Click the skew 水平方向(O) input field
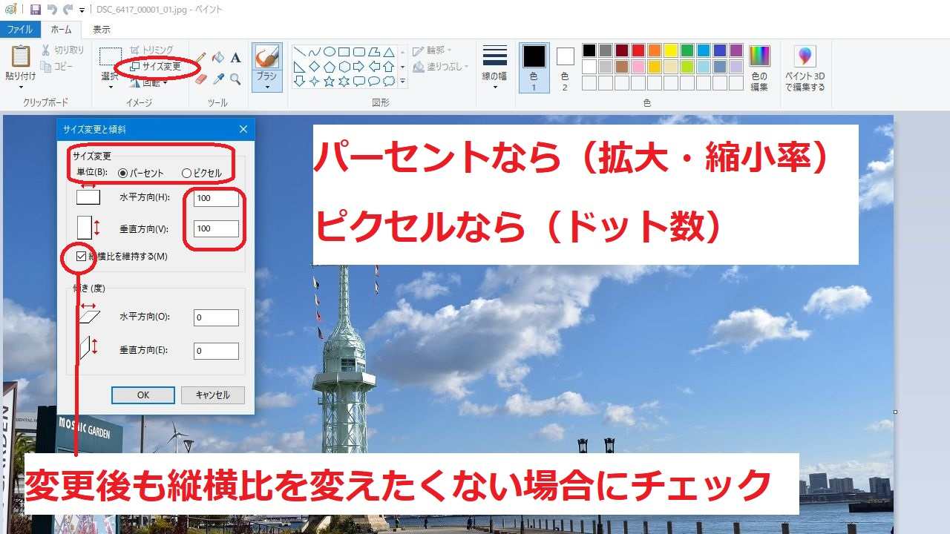 pyautogui.click(x=216, y=317)
